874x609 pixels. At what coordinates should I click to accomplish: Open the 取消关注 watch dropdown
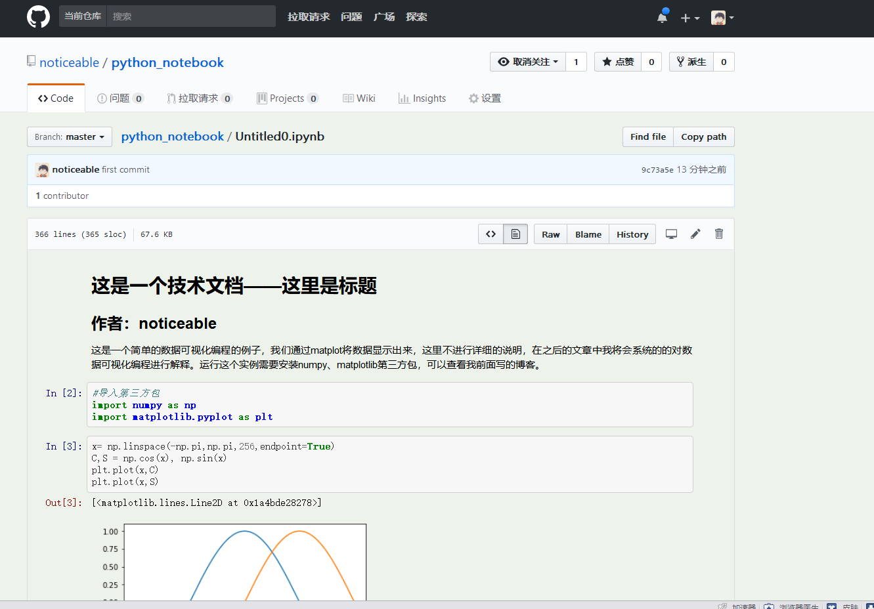point(528,62)
